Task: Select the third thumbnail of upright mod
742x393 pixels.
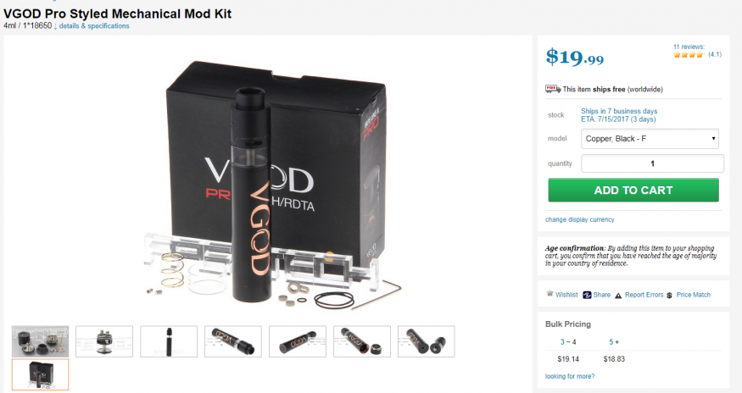Action: (169, 341)
